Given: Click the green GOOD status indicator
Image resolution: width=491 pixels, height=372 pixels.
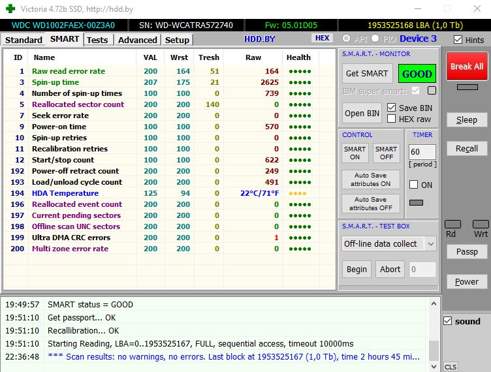Looking at the screenshot, I should [x=417, y=74].
